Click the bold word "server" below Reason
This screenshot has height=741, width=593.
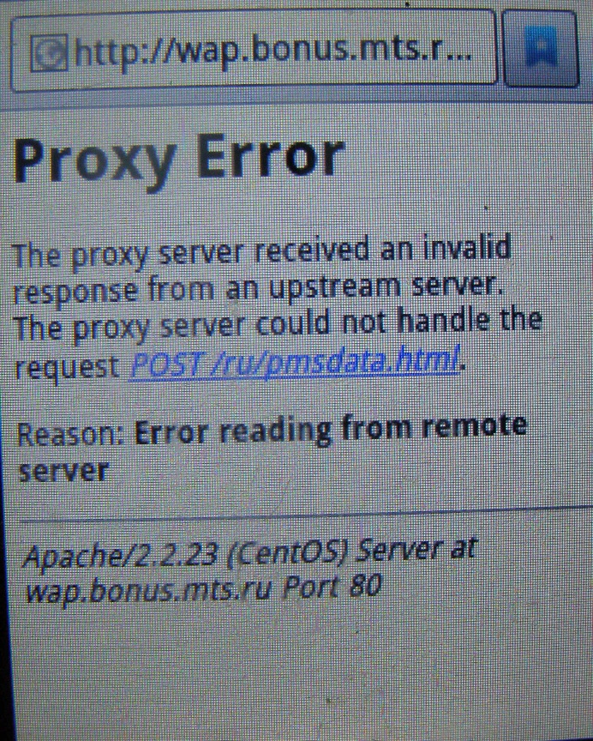(x=63, y=471)
